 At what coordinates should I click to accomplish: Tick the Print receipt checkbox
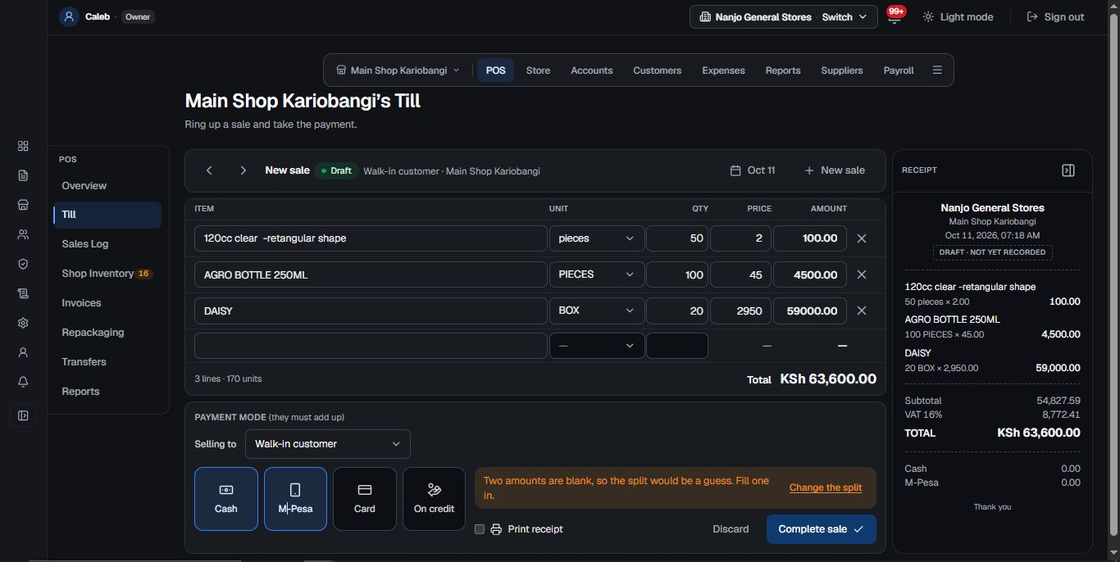[x=480, y=529]
